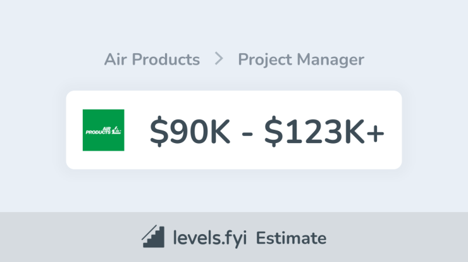Click the letter K after 90
Screen dimensions: 468x262
click(x=220, y=131)
